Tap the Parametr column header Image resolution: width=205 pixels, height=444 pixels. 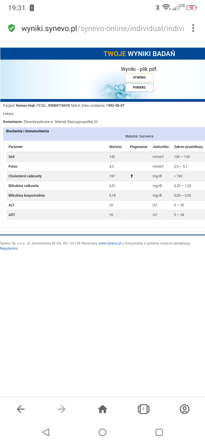(16, 147)
